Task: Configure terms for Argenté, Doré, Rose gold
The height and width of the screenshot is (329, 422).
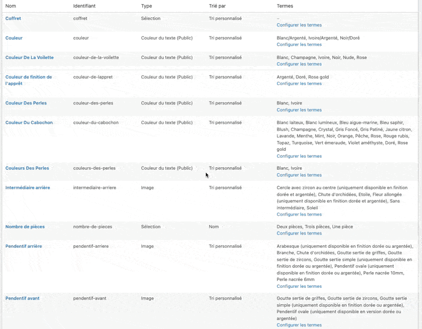Action: point(299,84)
